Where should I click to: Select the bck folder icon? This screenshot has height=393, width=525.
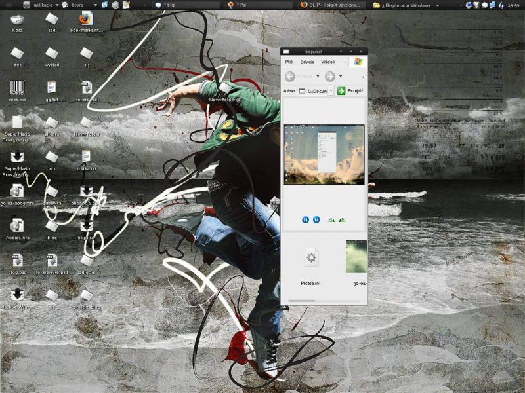(52, 157)
